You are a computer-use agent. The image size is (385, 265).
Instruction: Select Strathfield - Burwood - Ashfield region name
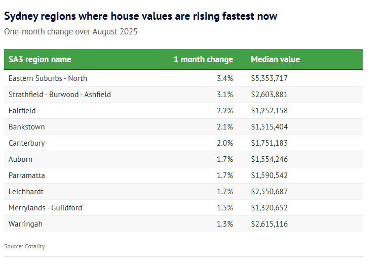(60, 95)
